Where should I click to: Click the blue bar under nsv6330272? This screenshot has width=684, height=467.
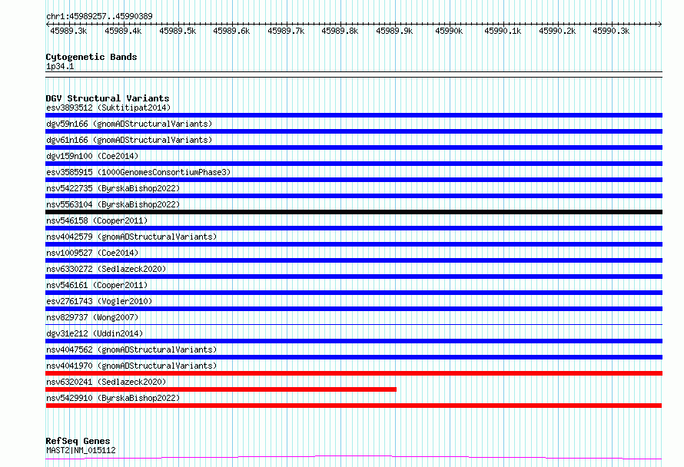354,277
